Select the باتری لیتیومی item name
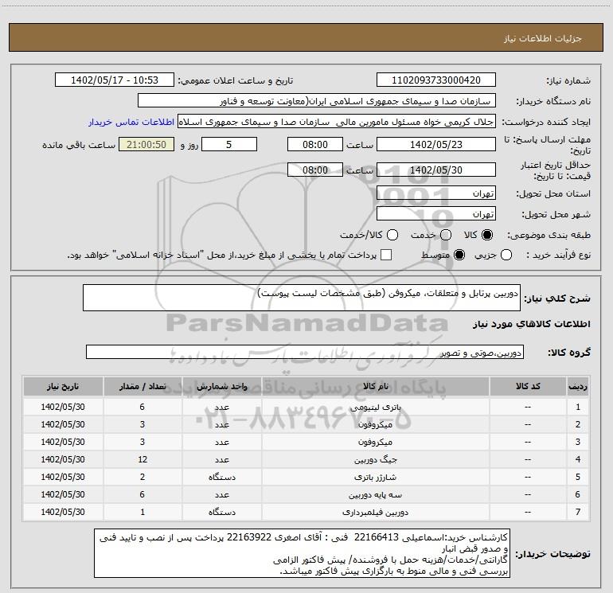Viewport: 613px width, 593px height. pyautogui.click(x=375, y=408)
